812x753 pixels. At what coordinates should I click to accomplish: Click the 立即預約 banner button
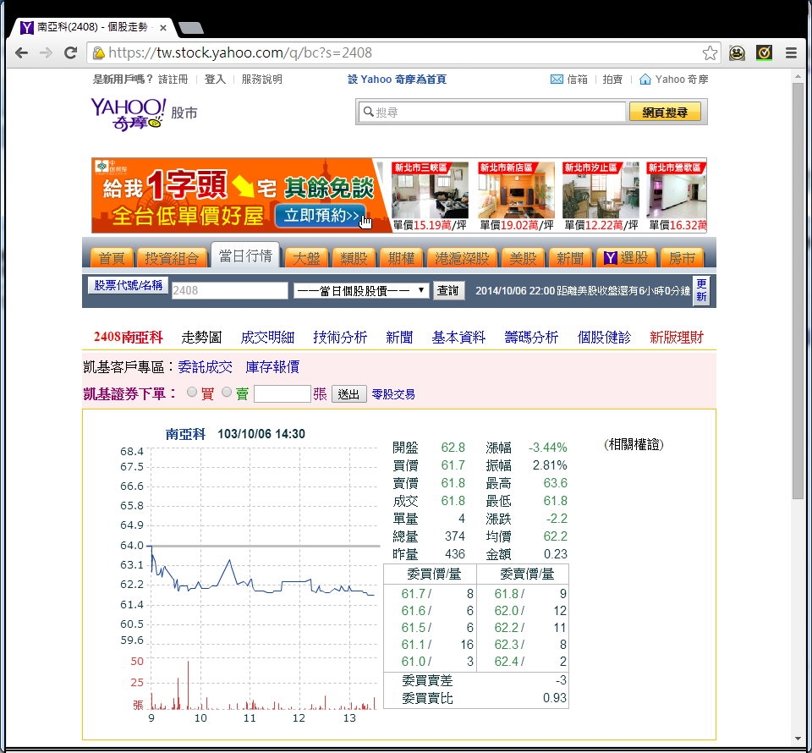(321, 215)
